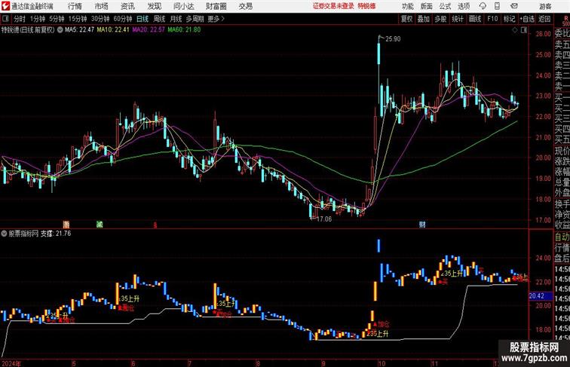
Task: Click the 17.06 low price label
Action: click(324, 219)
